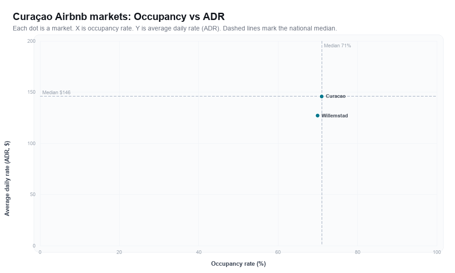Click the Curacao market data point
455x273 pixels.
(x=322, y=96)
